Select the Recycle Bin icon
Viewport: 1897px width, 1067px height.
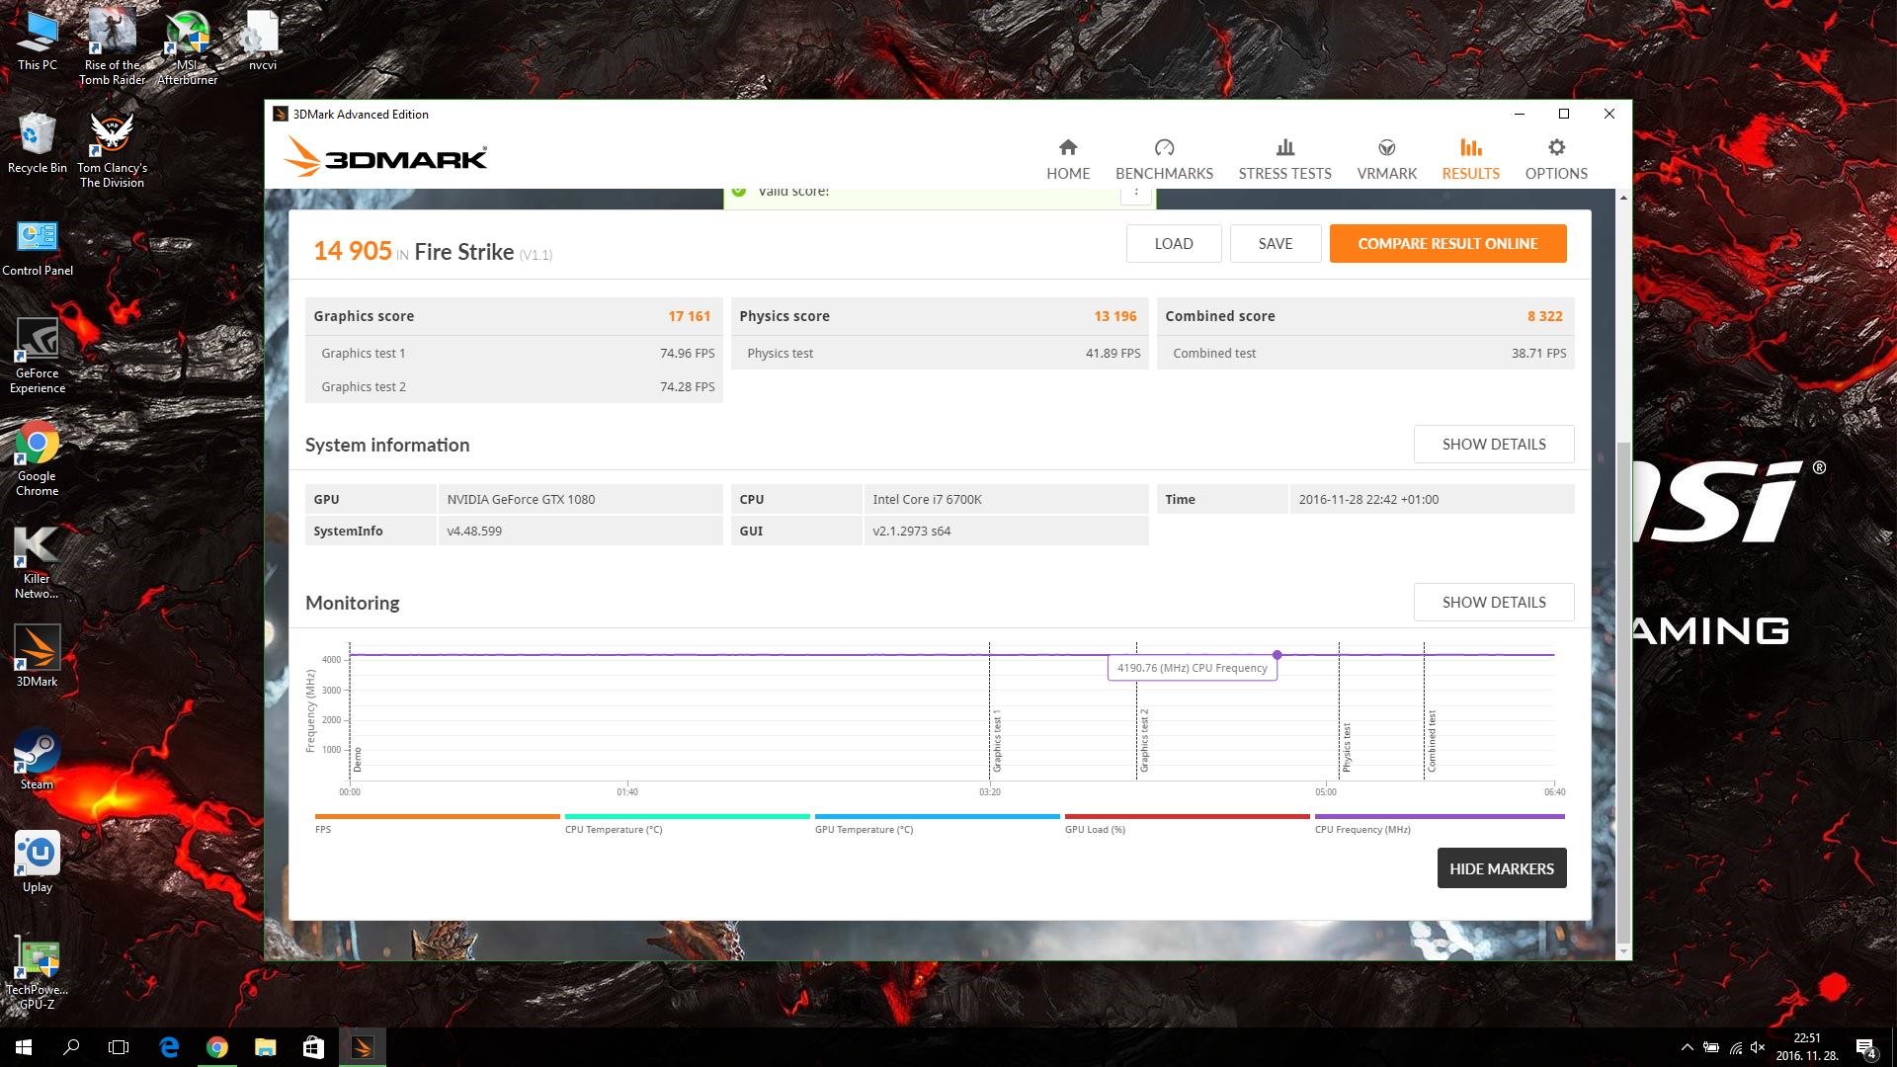[38, 143]
